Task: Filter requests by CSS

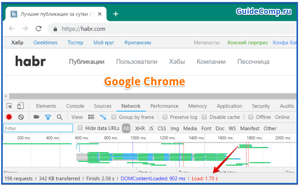Action: [x=162, y=128]
